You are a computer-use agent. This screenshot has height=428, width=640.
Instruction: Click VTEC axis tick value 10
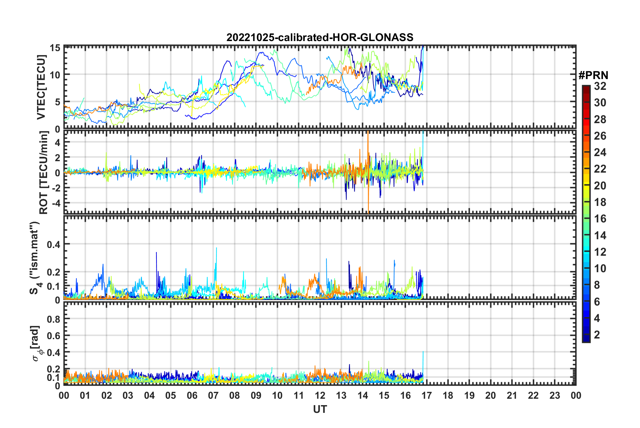tap(55, 75)
